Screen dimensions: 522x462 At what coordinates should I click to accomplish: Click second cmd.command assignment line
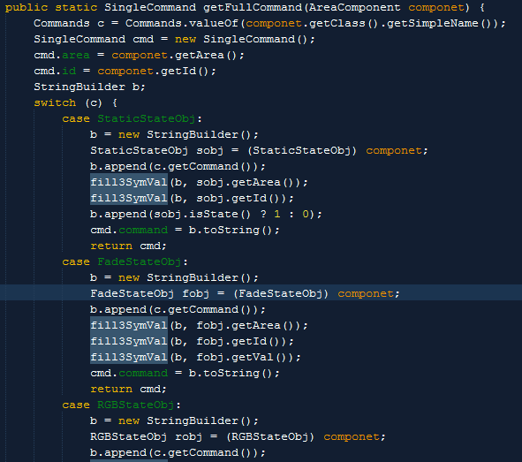click(185, 373)
